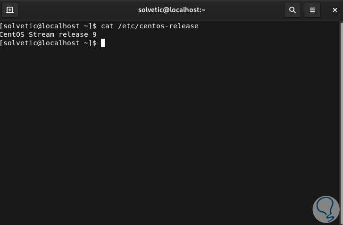Viewport: 343px width, 225px height.
Task: Click the search magnifier icon
Action: [293, 9]
